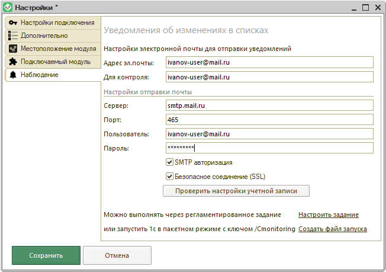Open the Настроить задание link
This screenshot has height=272, width=386.
[x=328, y=215]
